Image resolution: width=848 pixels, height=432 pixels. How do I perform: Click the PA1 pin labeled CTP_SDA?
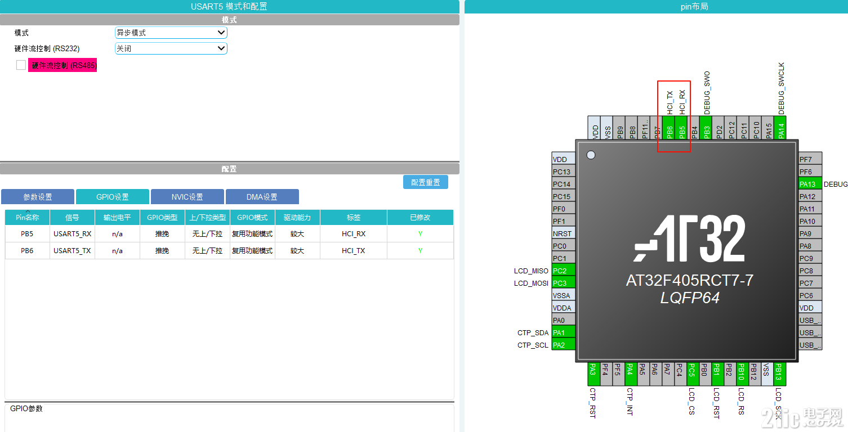tap(564, 332)
